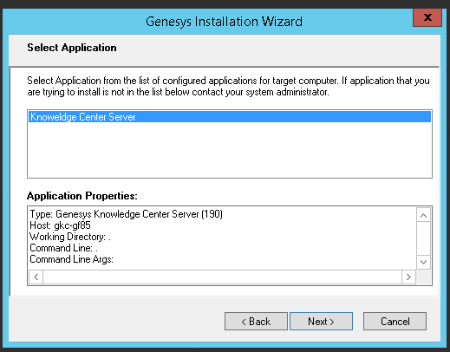
Task: Click the Host: gkc-gf85 line
Action: click(60, 225)
